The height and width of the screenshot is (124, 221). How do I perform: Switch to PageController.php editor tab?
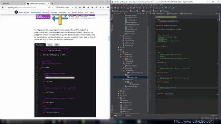click(157, 14)
